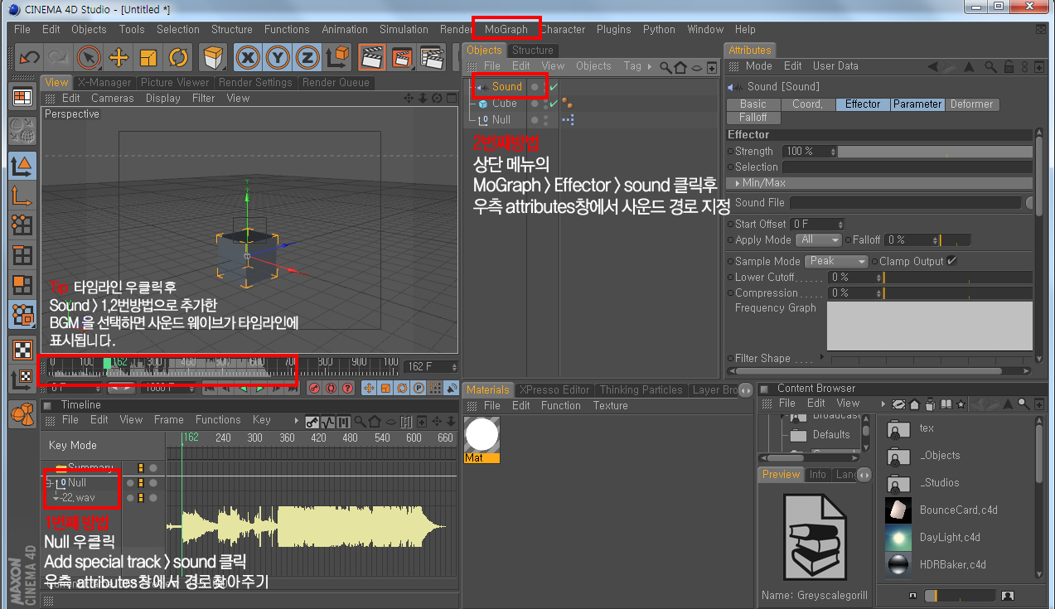The width and height of the screenshot is (1055, 609).
Task: Open the layout switcher icon in left sidebar
Action: point(22,98)
